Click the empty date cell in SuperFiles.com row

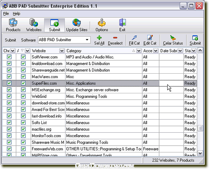pyautogui.click(x=171, y=83)
